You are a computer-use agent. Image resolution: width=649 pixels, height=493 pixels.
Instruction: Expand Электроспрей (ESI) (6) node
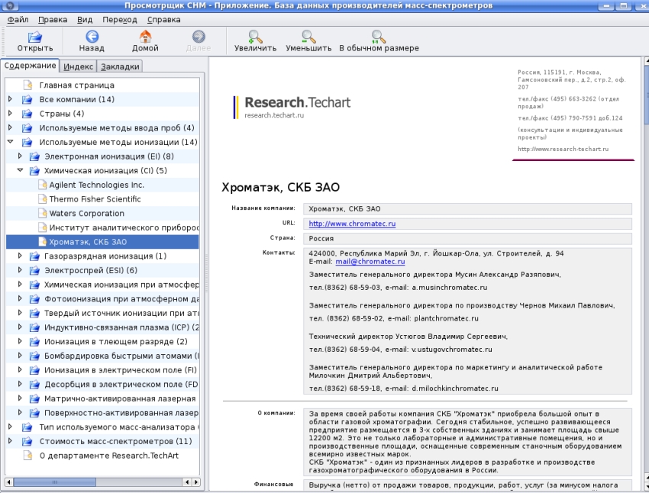pos(19,270)
